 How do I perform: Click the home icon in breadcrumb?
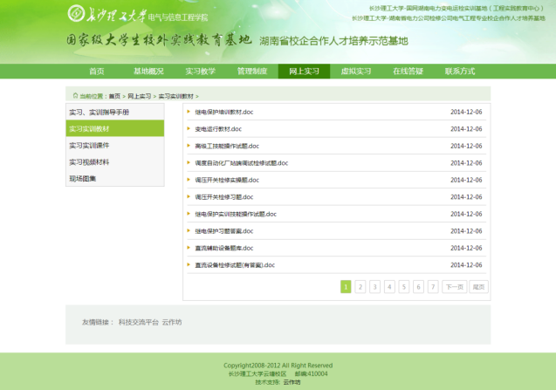coord(73,96)
